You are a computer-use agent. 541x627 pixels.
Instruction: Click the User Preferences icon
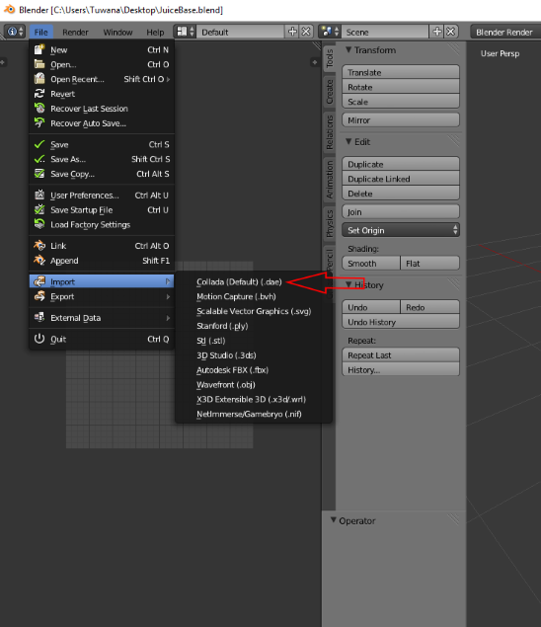(39, 196)
